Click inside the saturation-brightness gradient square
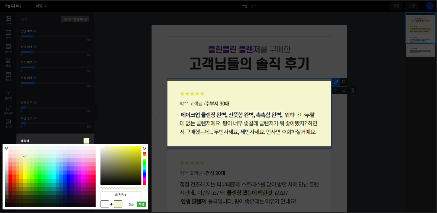437x213 pixels. click(121, 165)
